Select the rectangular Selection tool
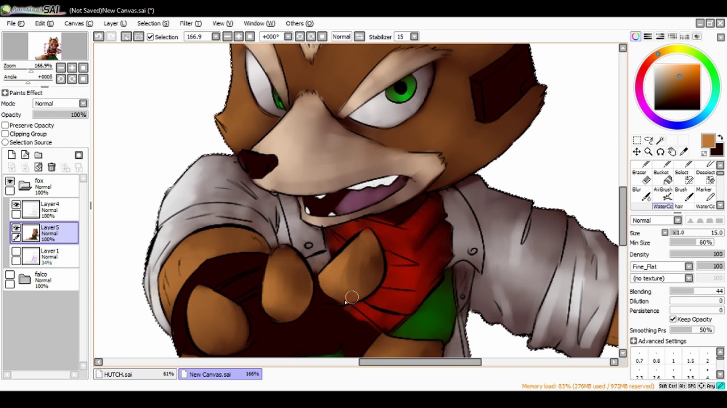The image size is (727, 408). (x=637, y=140)
